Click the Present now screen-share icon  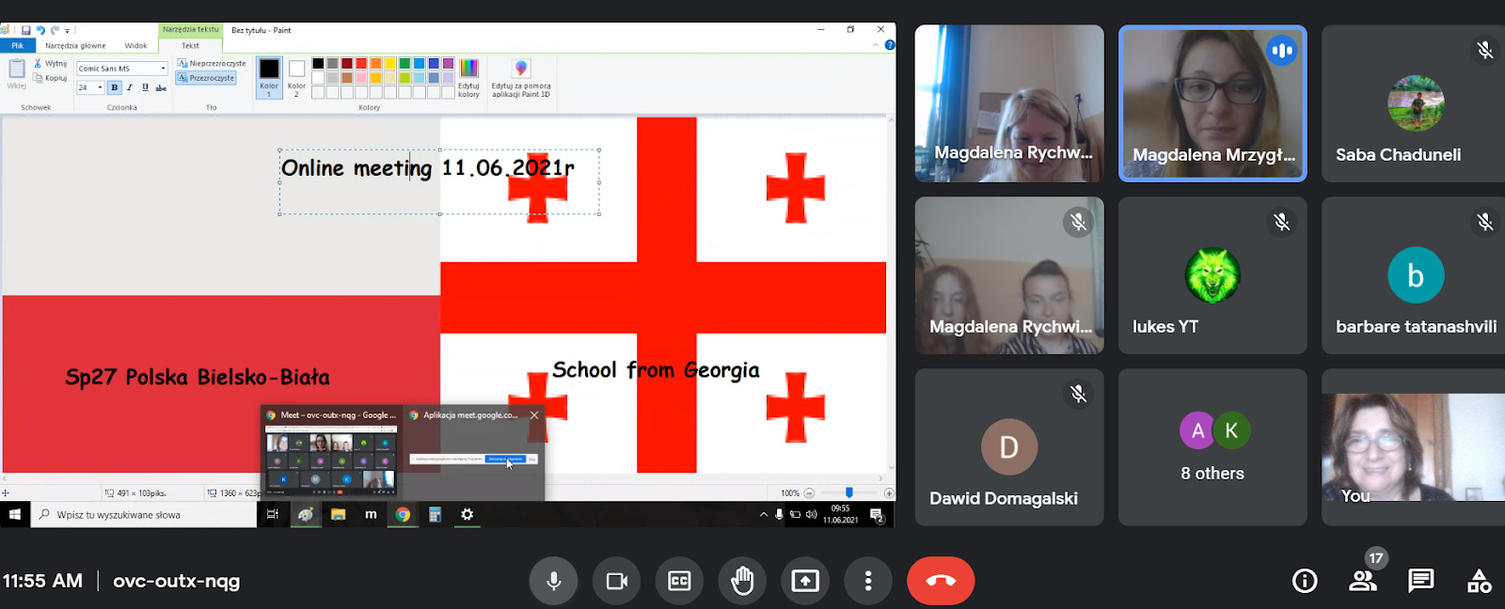point(805,581)
